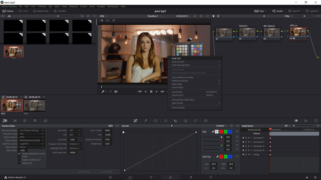The height and width of the screenshot is (180, 321).
Task: Toggle the Y channel curve edit button
Action: (217, 132)
